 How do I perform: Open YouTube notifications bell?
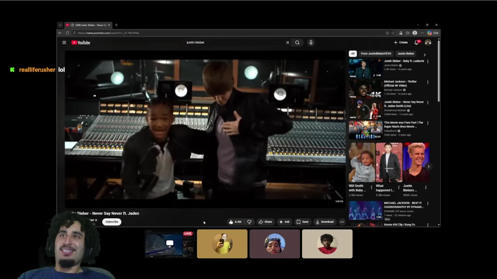(x=417, y=42)
